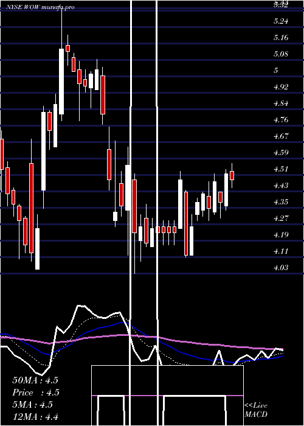The image size is (304, 426).
Task: Click the 4.19 price axis label
Action: 281,234
